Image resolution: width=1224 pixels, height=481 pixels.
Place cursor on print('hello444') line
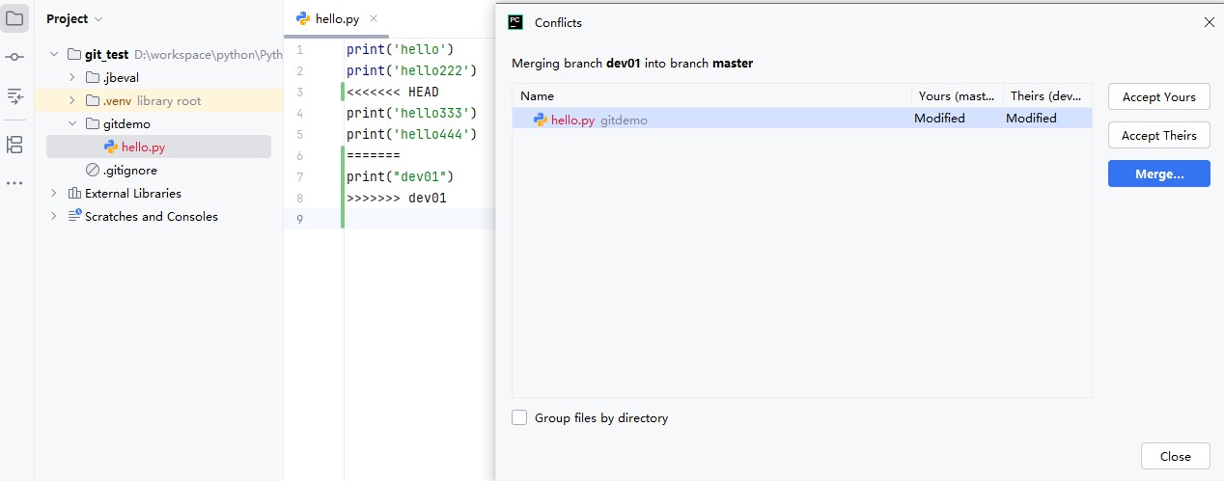point(412,134)
